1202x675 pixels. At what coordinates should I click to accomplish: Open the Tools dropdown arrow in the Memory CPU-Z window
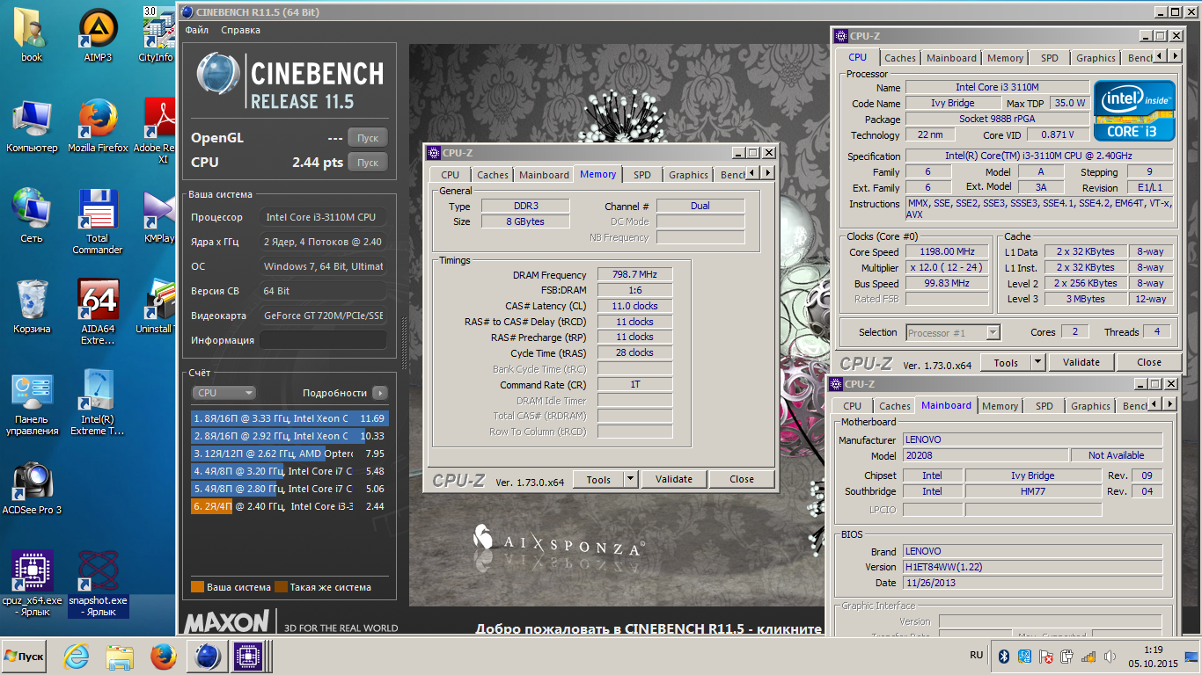[x=630, y=479]
